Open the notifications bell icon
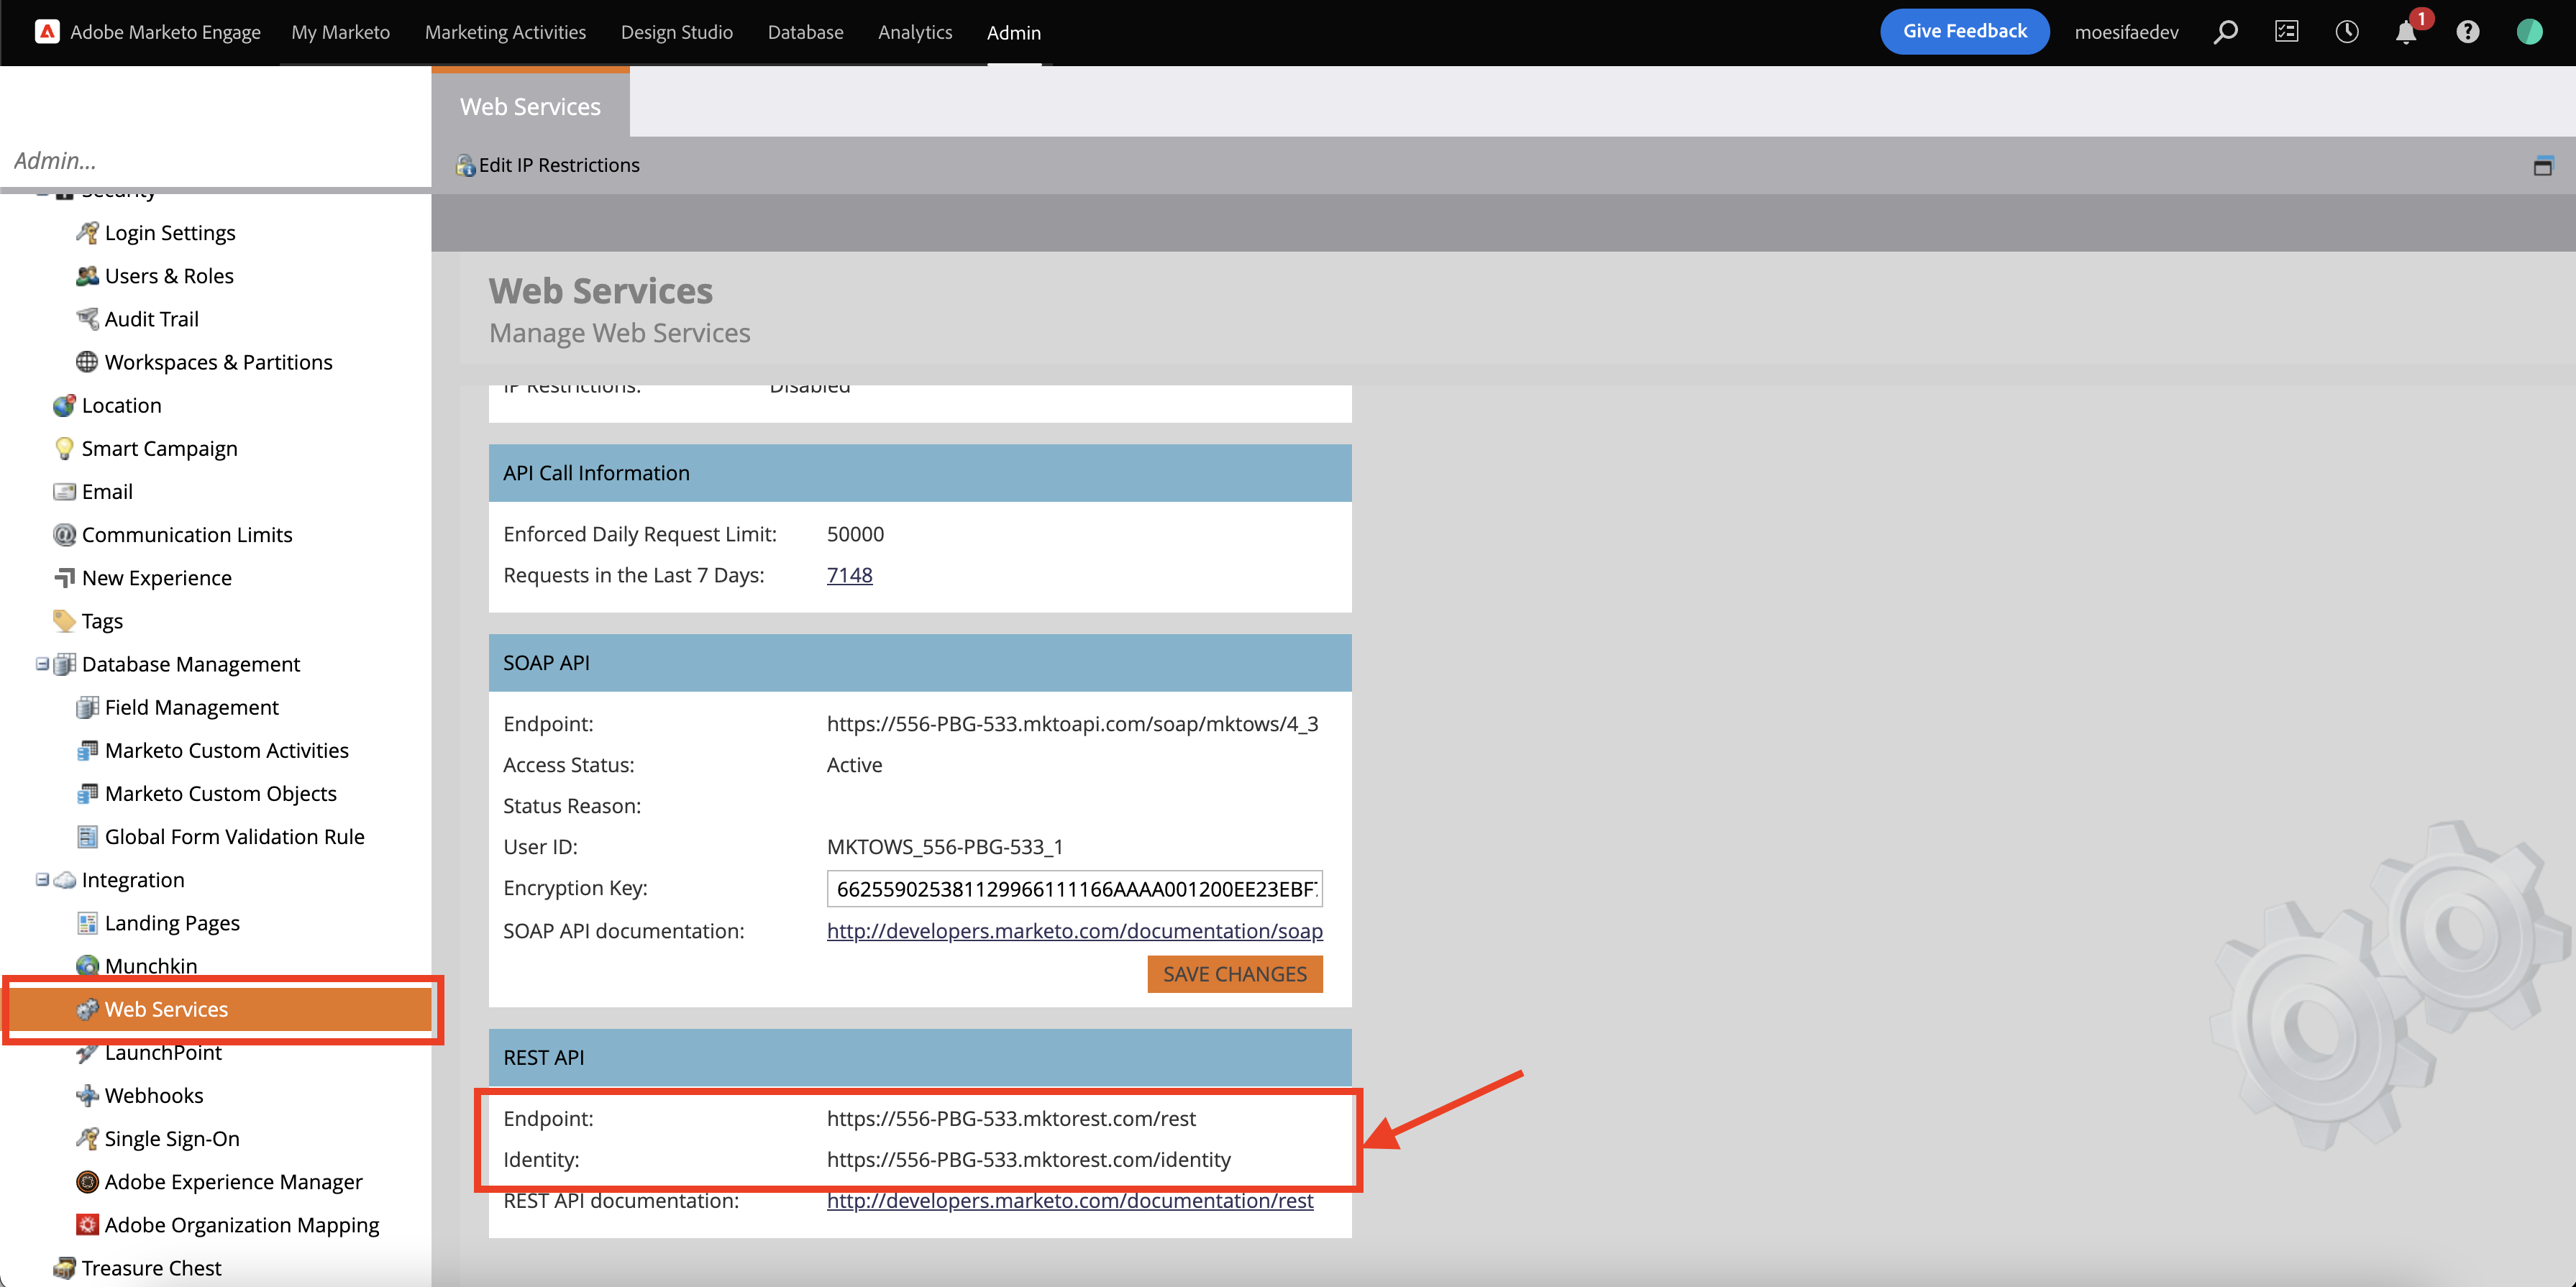 tap(2406, 32)
